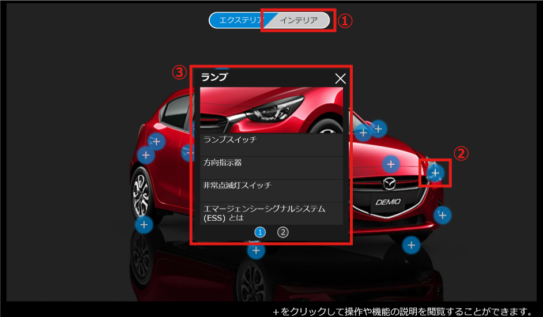Click the lower plus hotspot near the rear fender
This screenshot has height=317, width=543.
tap(146, 155)
